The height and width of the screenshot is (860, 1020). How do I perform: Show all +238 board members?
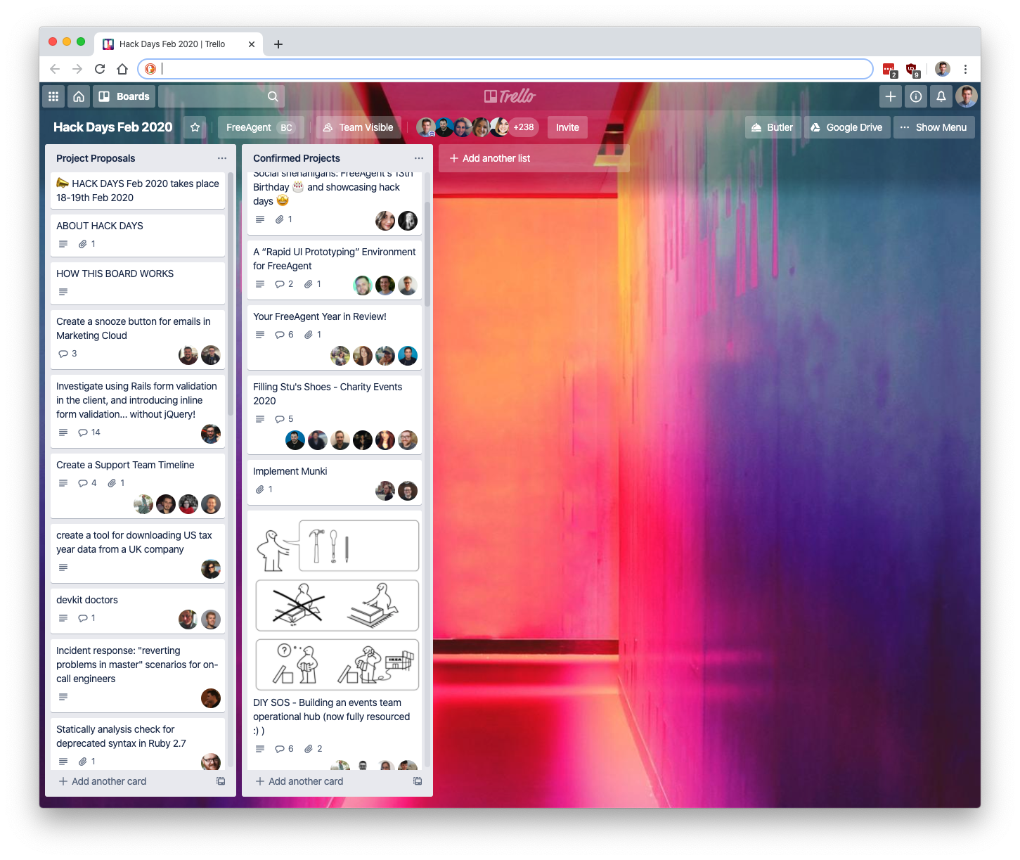click(x=524, y=127)
